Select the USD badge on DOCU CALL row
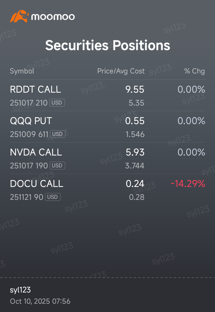The image size is (215, 312). coord(53,197)
